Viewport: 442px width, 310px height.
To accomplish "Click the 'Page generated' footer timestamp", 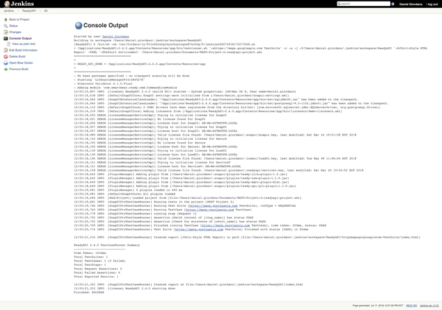I will pos(378,306).
